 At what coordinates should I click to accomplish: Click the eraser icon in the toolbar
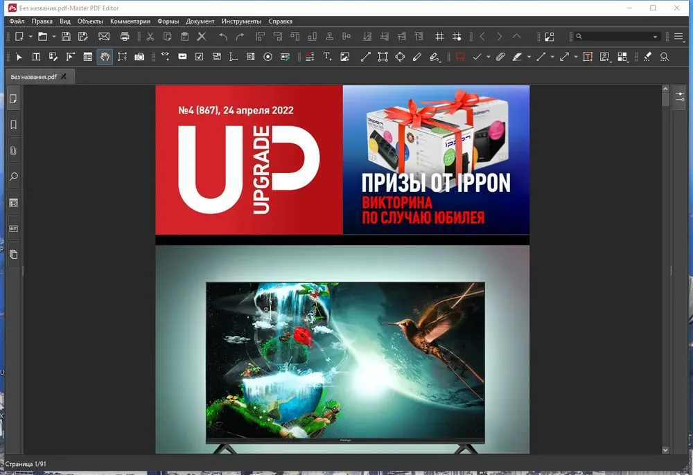(x=647, y=57)
